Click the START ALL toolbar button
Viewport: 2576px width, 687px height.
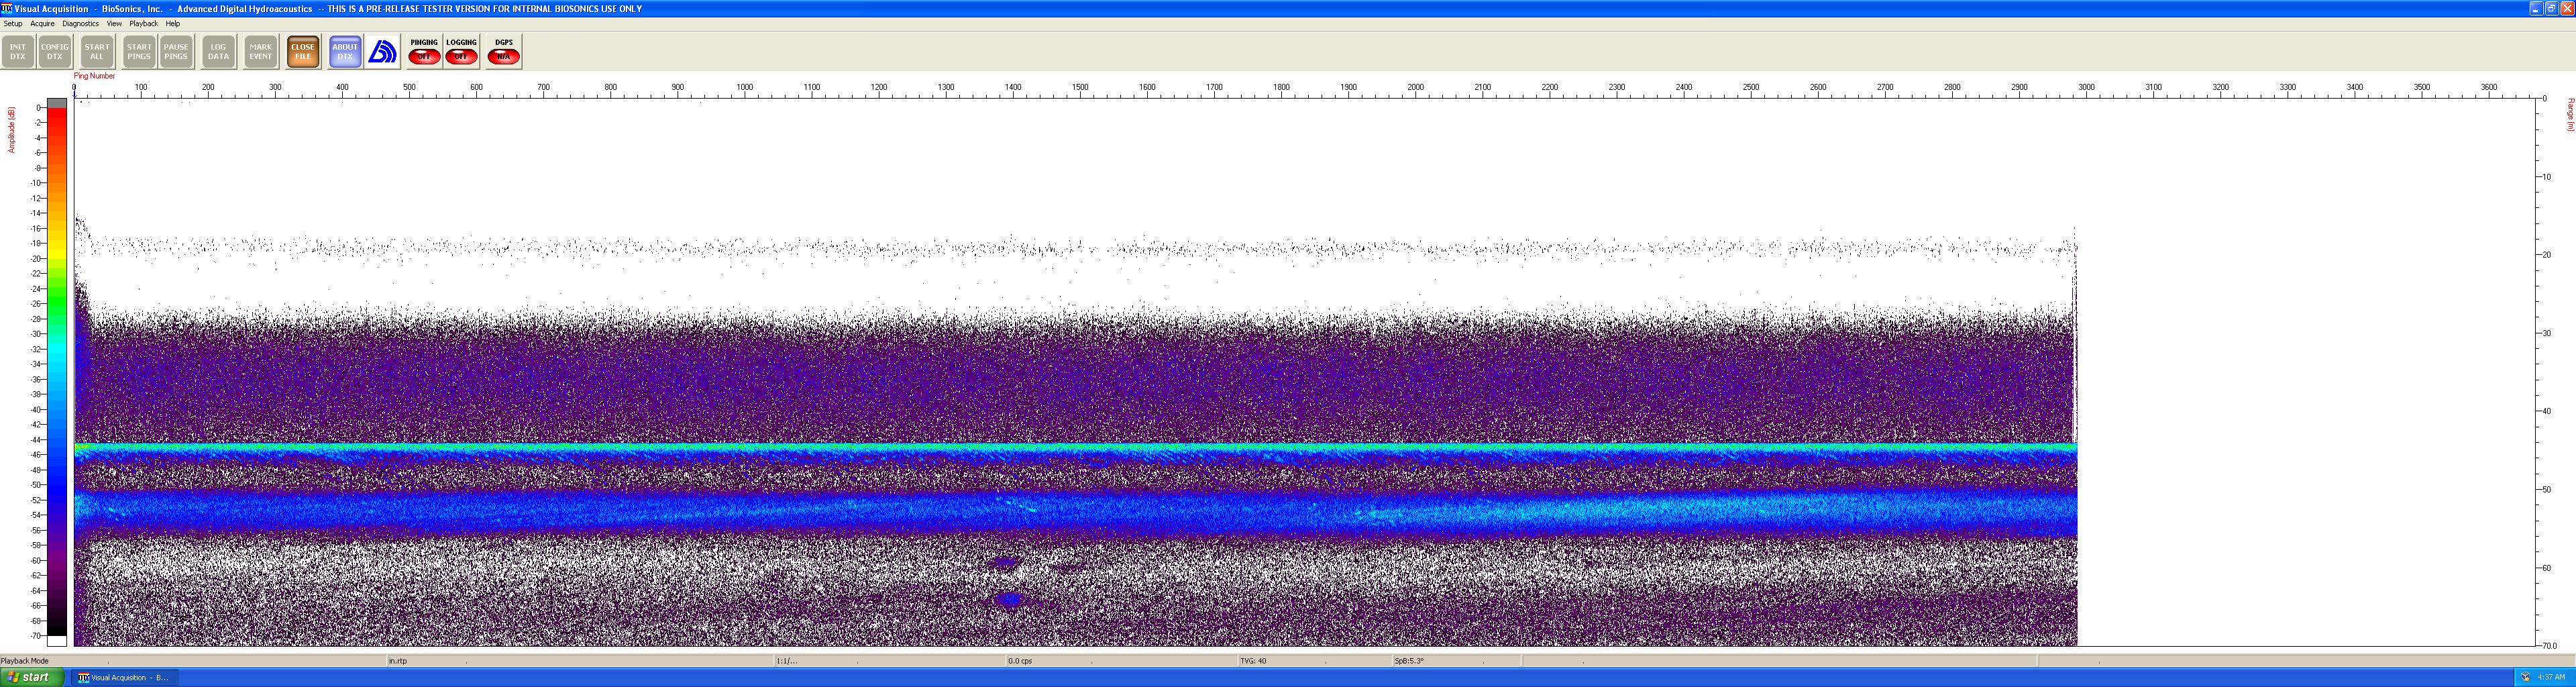point(97,52)
